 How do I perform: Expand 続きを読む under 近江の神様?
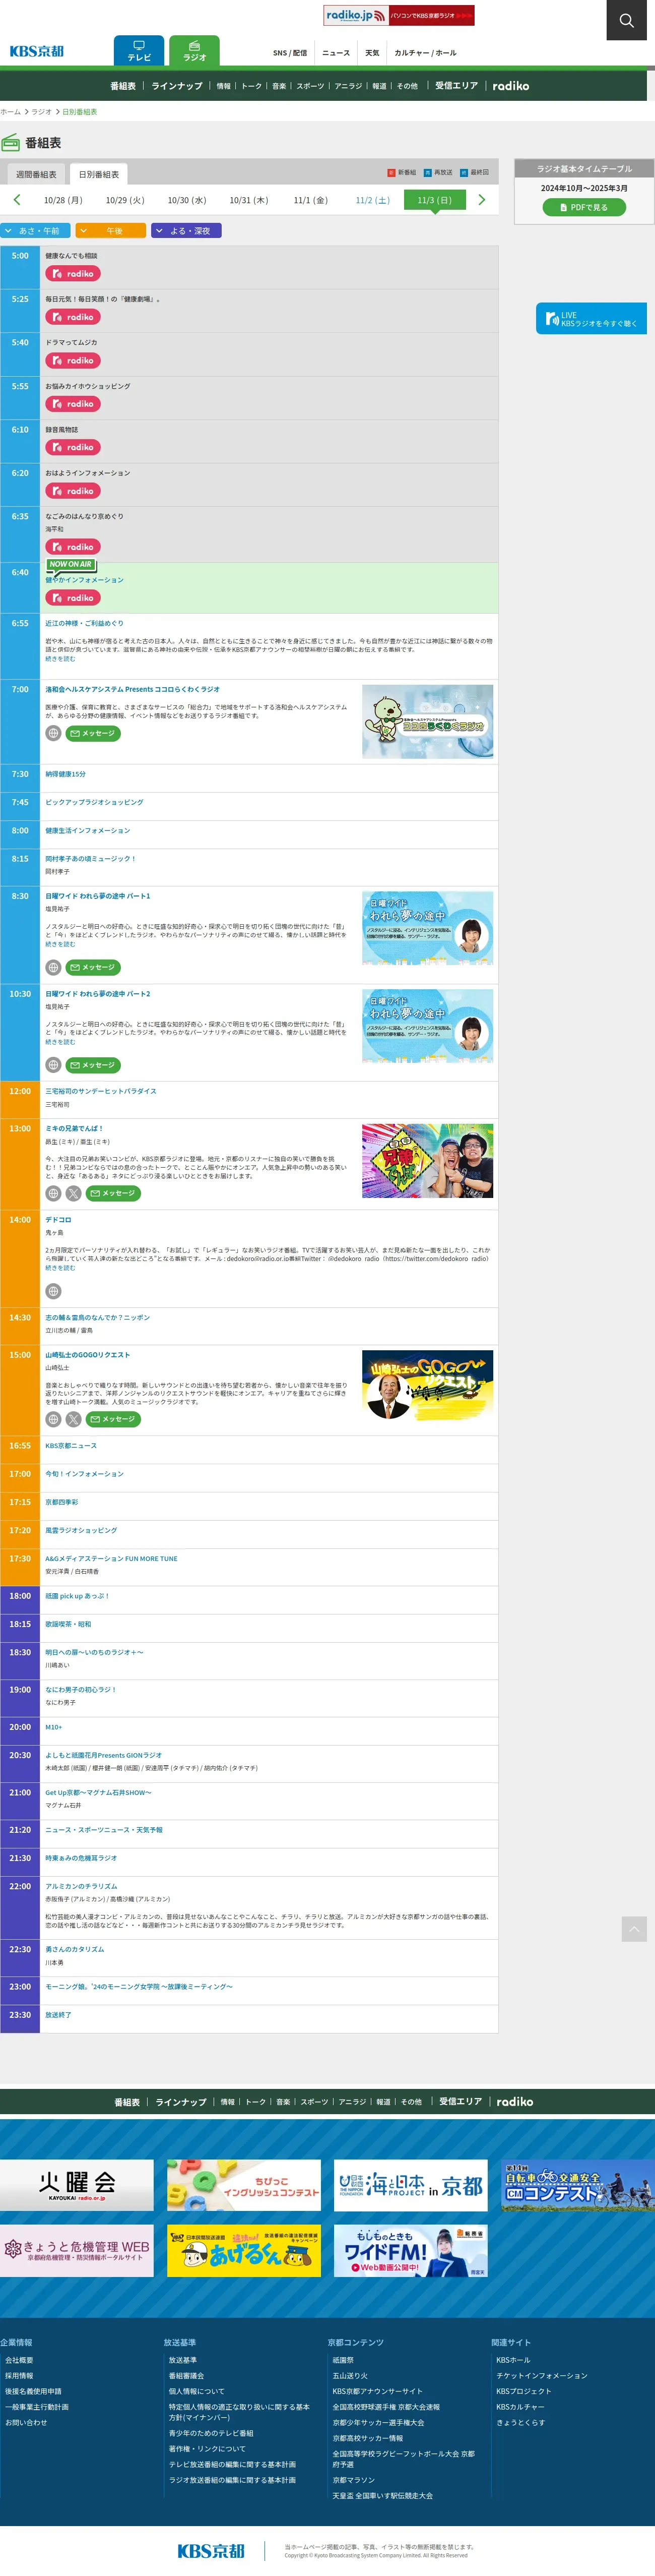[x=60, y=659]
